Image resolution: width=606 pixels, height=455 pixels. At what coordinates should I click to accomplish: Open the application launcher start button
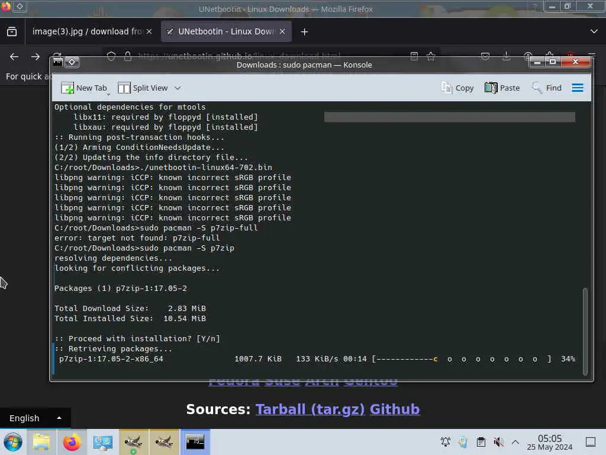click(13, 442)
